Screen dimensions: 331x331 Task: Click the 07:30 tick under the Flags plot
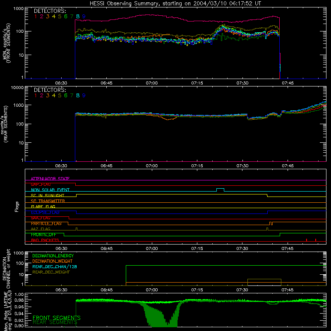click(x=242, y=249)
